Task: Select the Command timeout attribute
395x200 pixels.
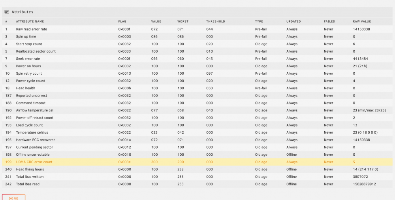Action: click(31, 103)
